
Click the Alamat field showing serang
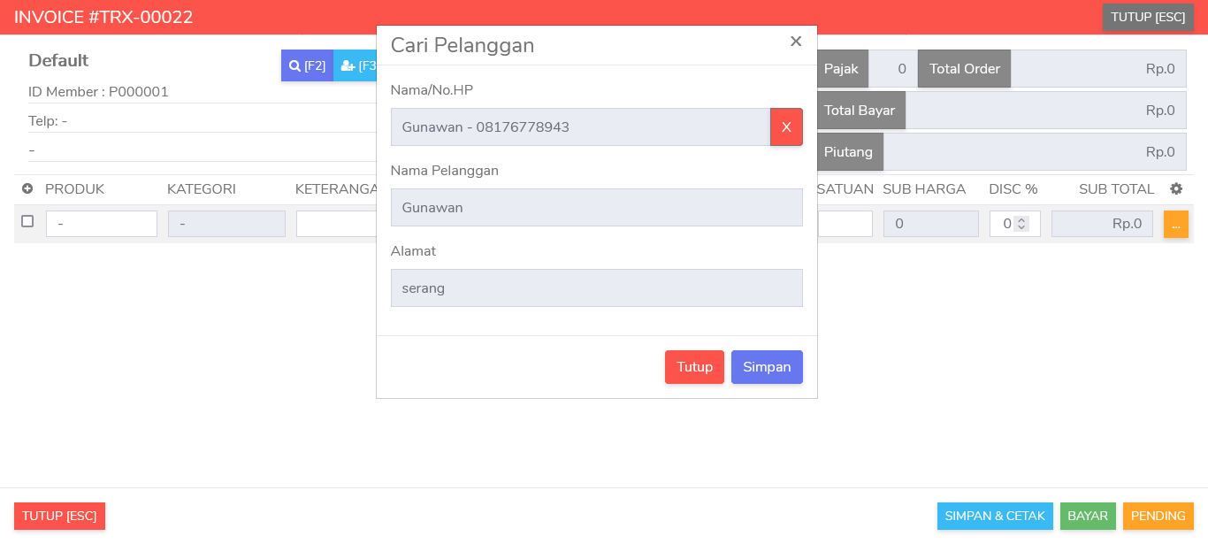point(597,288)
